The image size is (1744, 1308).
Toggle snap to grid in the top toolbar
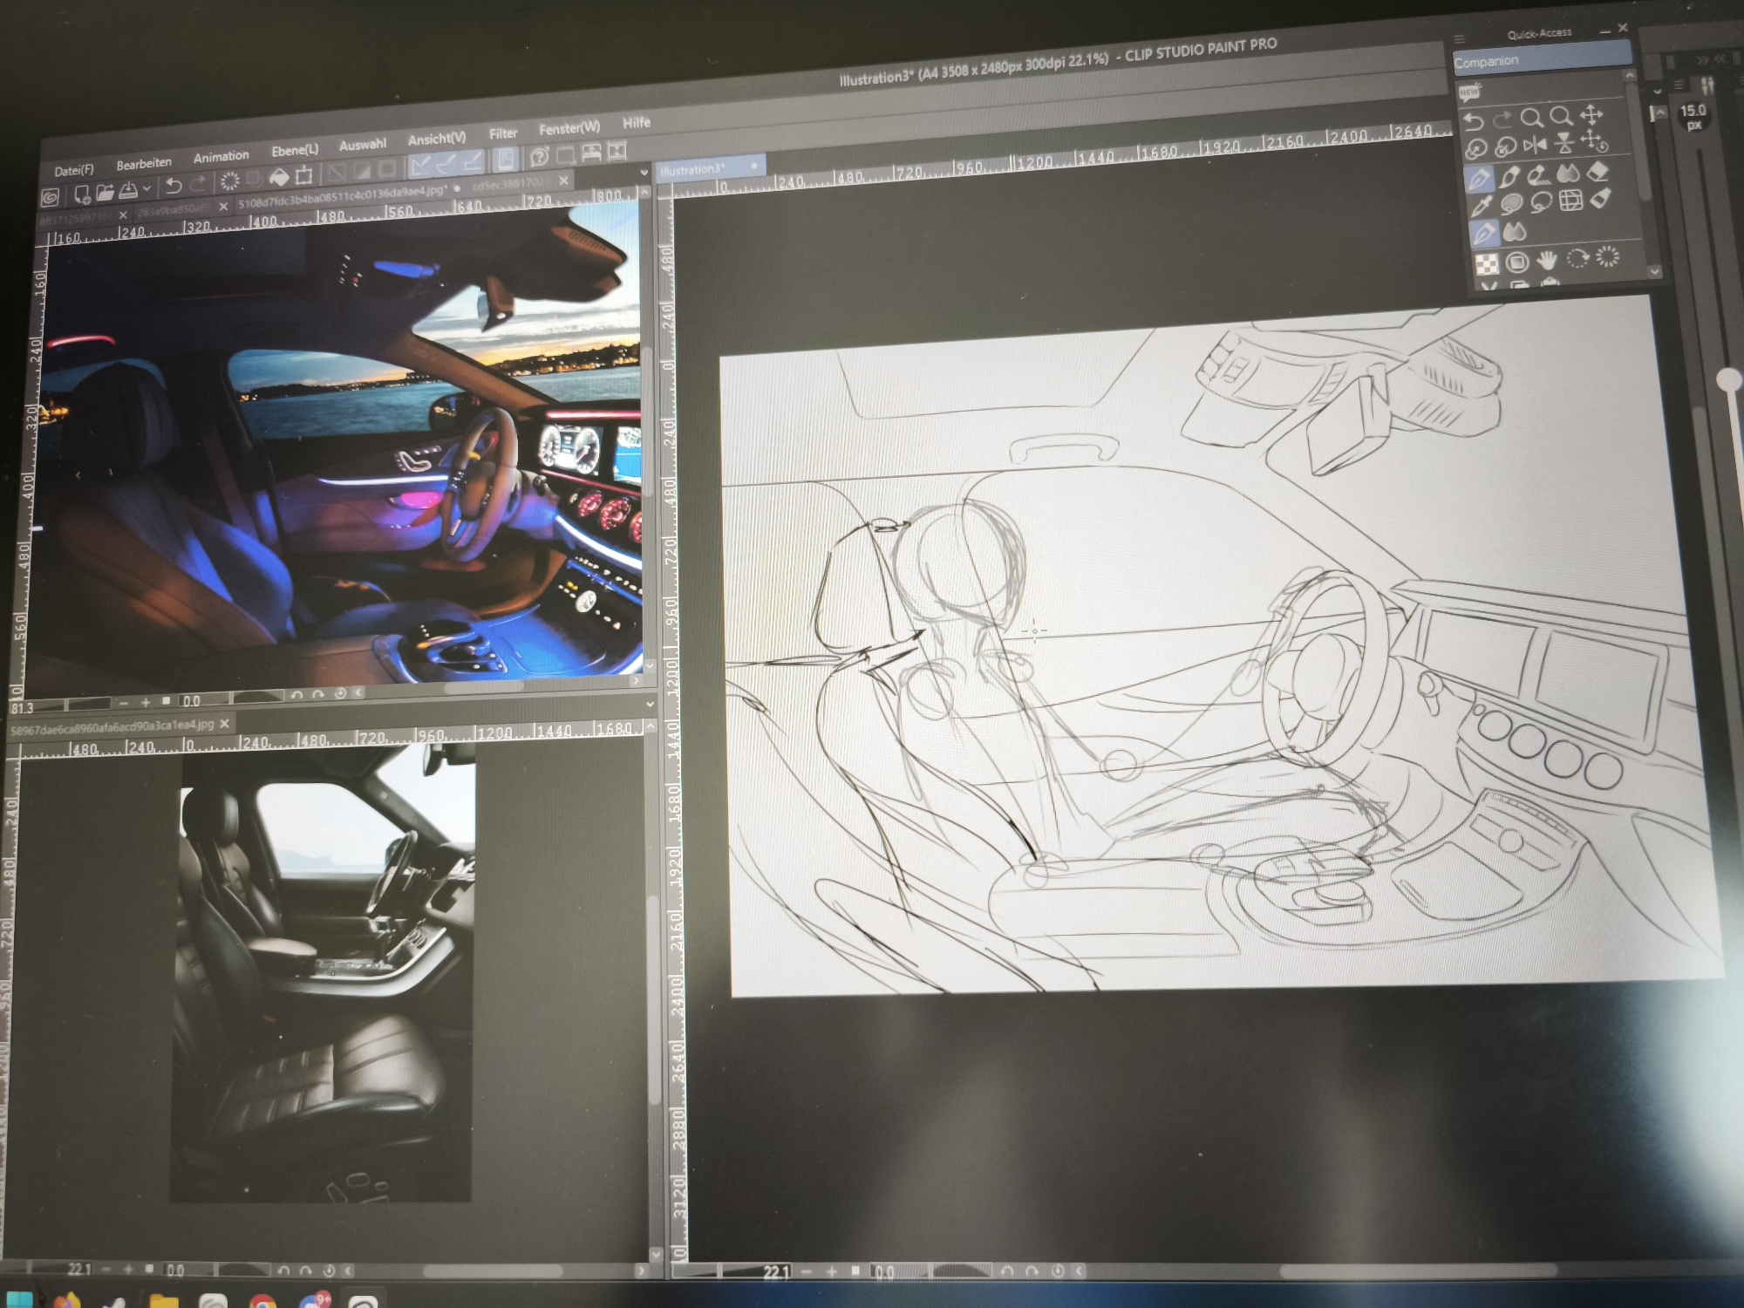coord(473,160)
